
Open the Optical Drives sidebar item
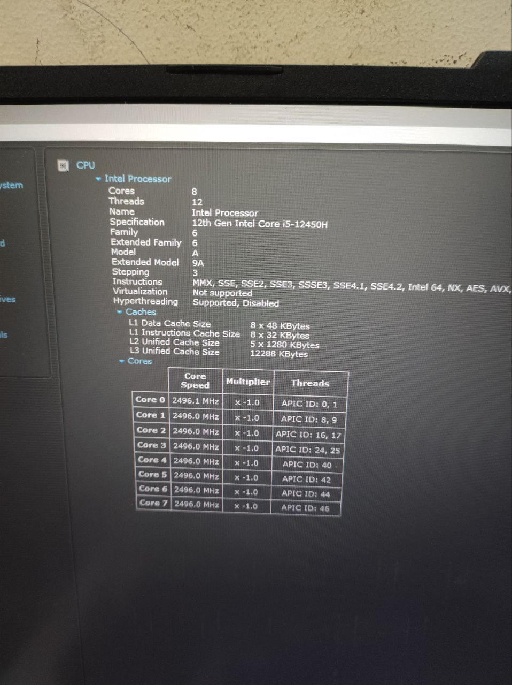coord(8,299)
